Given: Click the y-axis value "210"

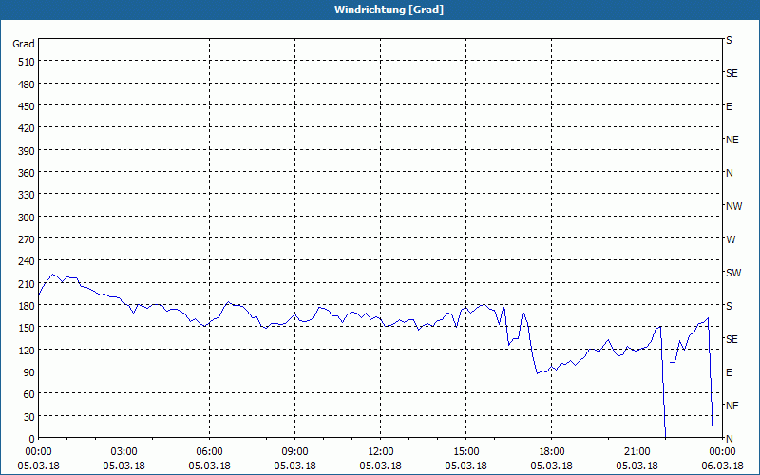Looking at the screenshot, I should [28, 284].
